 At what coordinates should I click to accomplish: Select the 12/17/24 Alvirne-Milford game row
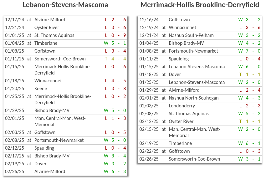tap(49, 20)
